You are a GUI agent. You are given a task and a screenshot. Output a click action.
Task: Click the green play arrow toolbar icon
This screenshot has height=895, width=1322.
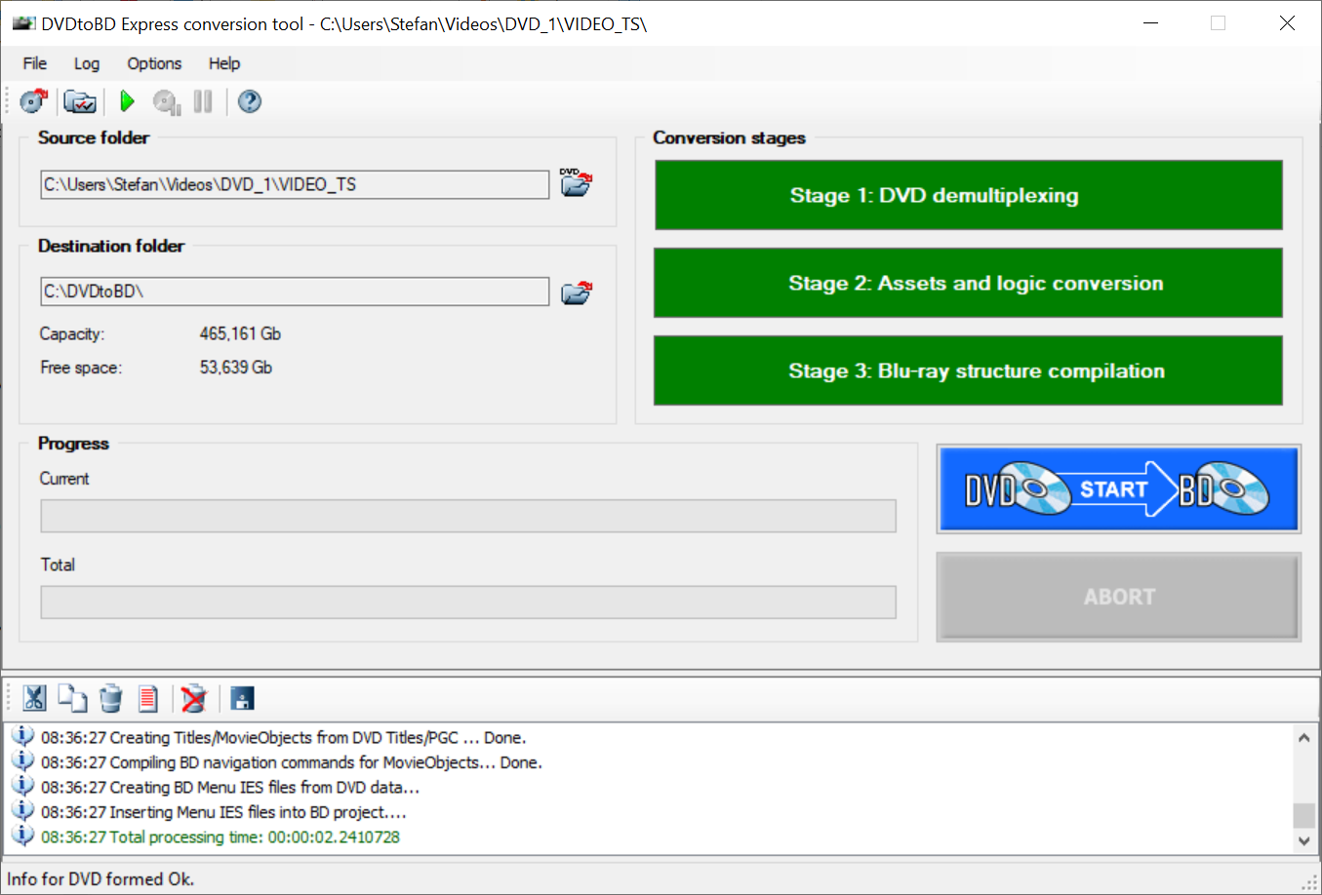pyautogui.click(x=127, y=101)
